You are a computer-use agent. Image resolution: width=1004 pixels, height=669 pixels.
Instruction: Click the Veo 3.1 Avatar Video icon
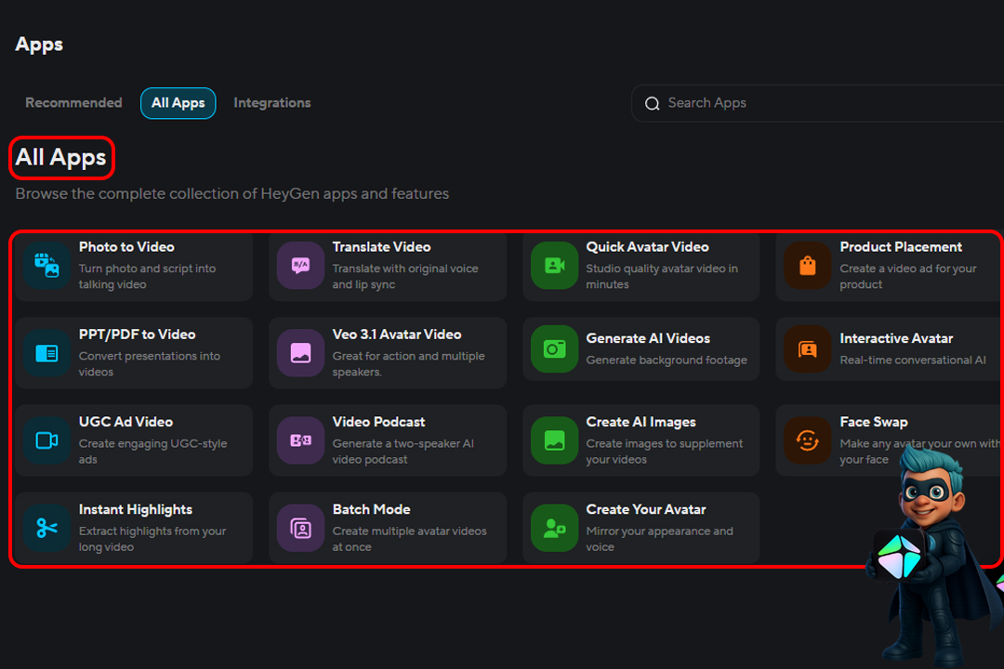[300, 353]
